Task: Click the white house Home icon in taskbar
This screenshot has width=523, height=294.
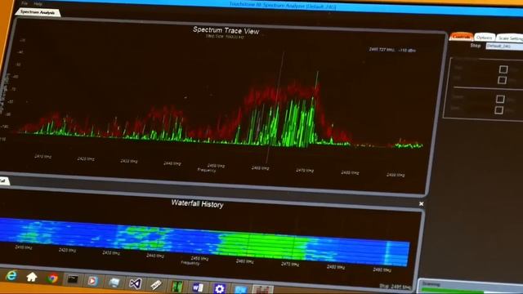Action: [32, 277]
